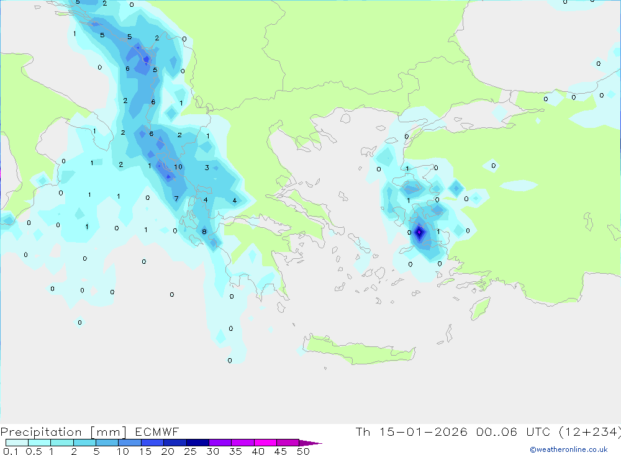Click the legend label '0.5'
The height and width of the screenshot is (455, 621).
tap(34, 451)
